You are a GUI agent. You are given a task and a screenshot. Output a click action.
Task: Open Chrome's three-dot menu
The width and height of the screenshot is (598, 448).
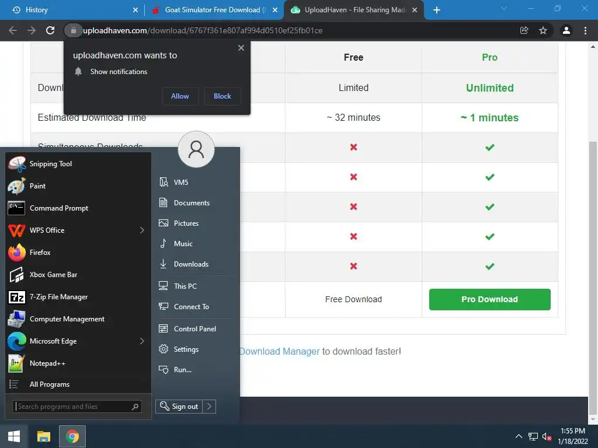[585, 30]
